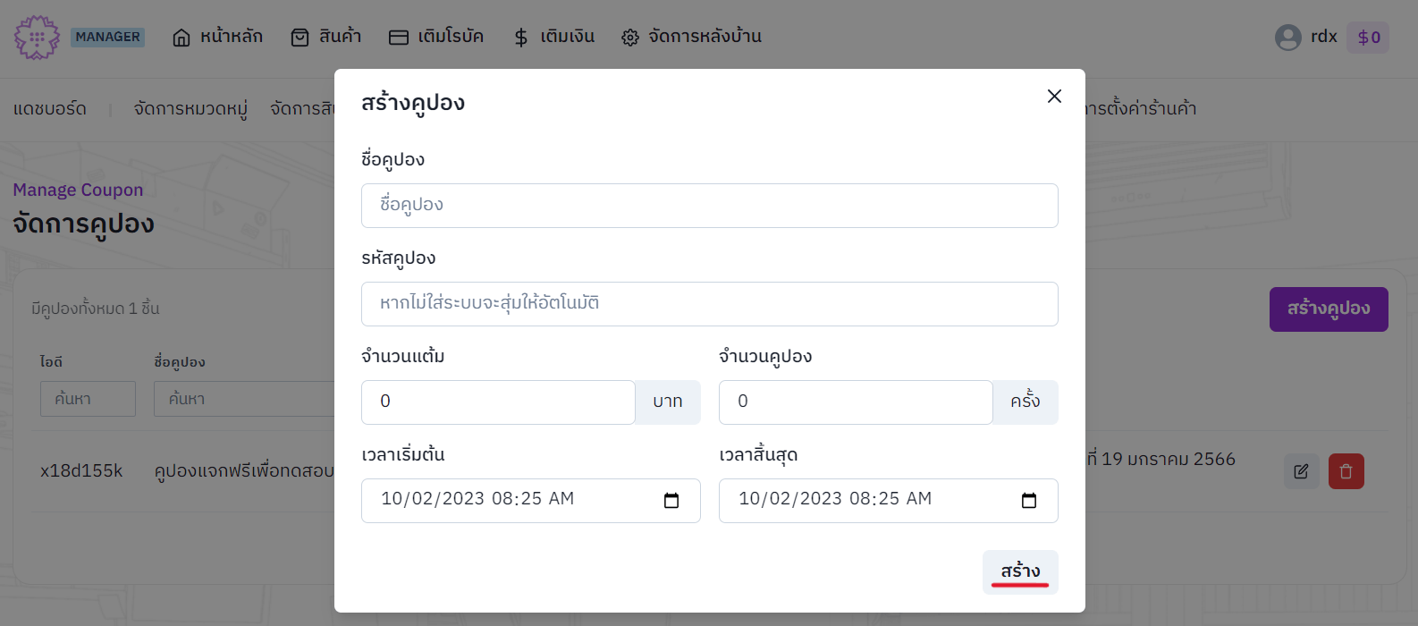Viewport: 1418px width, 626px height.
Task: Open the หน้าหลัก home menu
Action: 217,37
